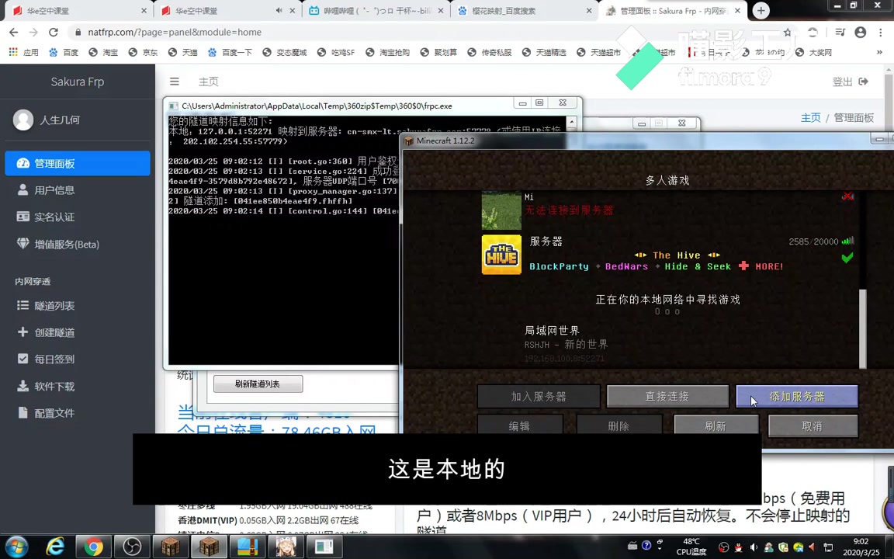Click the browser forward arrow
The height and width of the screenshot is (559, 894).
33,33
